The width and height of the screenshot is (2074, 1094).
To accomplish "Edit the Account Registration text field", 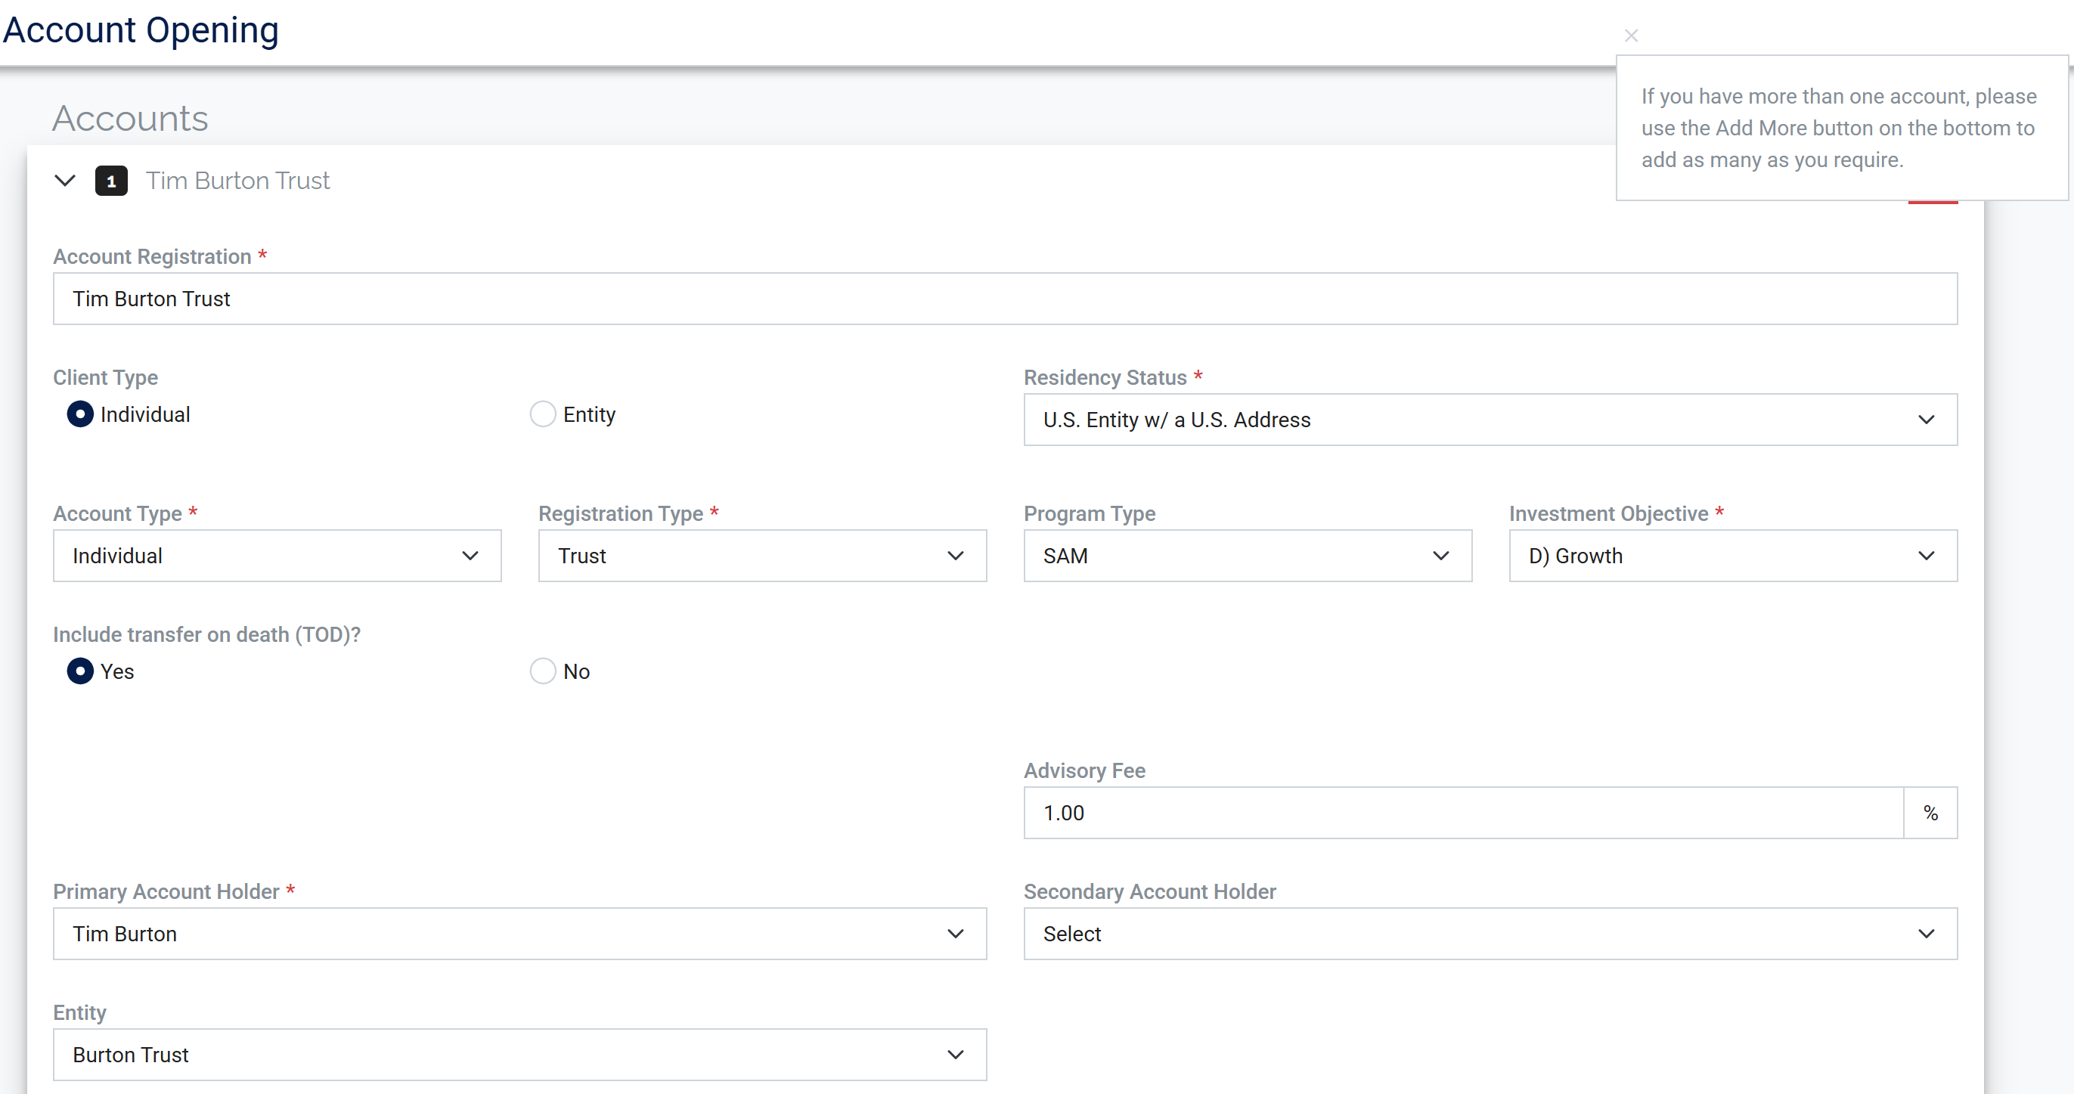I will 1005,299.
